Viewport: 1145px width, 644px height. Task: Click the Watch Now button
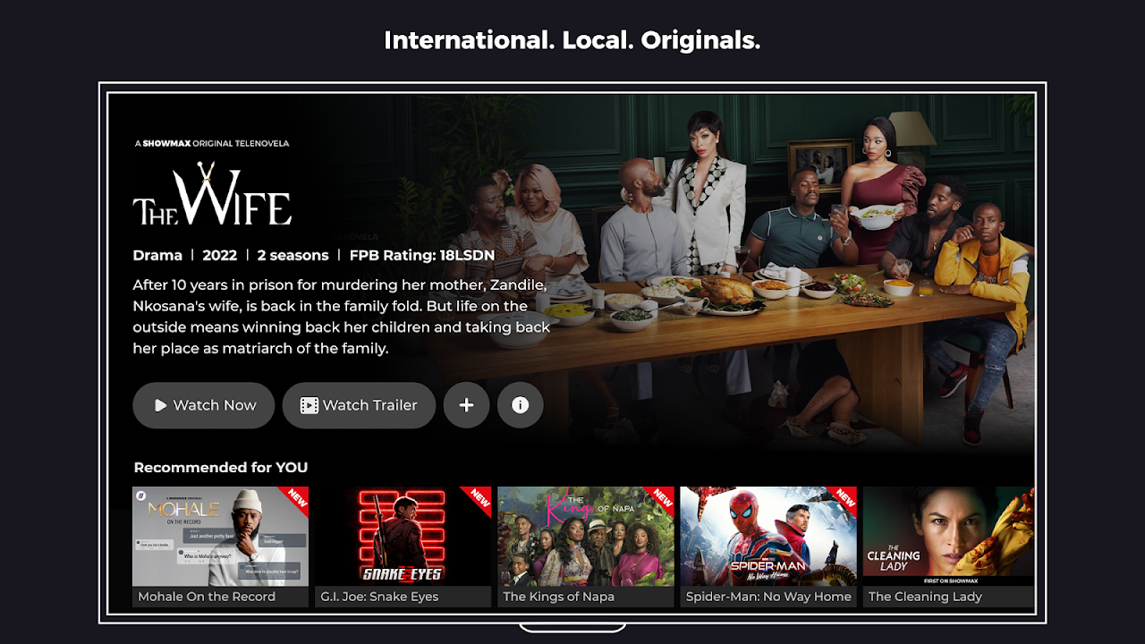204,405
